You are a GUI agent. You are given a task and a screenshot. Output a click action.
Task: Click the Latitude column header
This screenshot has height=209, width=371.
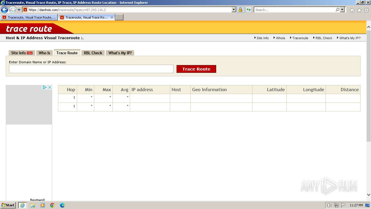[270, 90]
